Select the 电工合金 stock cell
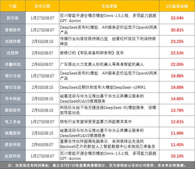195x169 pixels. (13, 122)
